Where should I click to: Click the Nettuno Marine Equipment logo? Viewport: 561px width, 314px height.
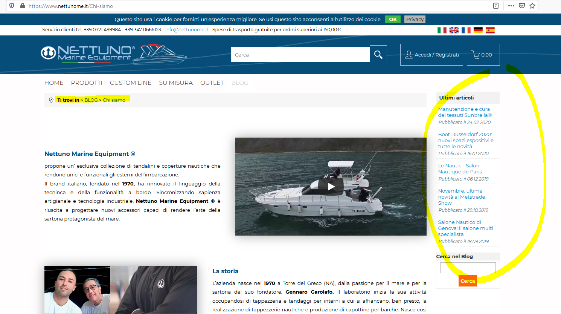114,54
